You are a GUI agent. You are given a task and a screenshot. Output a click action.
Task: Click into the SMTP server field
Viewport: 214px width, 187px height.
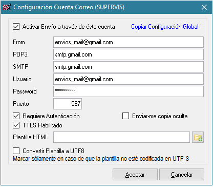pyautogui.click(x=129, y=67)
